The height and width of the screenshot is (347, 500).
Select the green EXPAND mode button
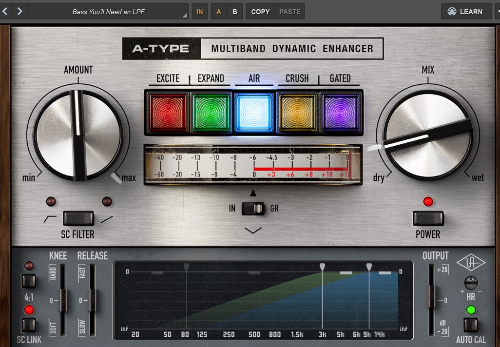[211, 113]
